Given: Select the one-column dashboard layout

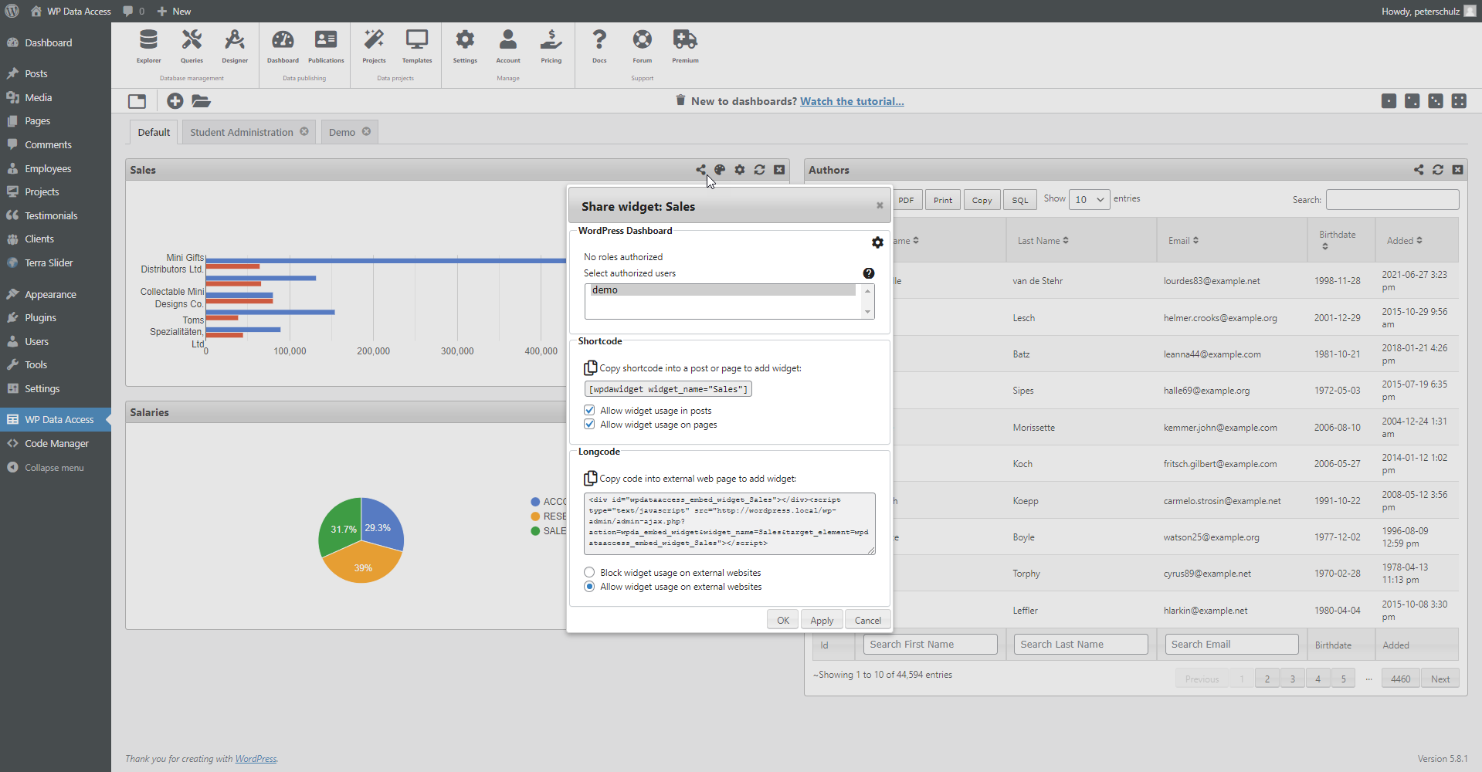Looking at the screenshot, I should 1389,101.
